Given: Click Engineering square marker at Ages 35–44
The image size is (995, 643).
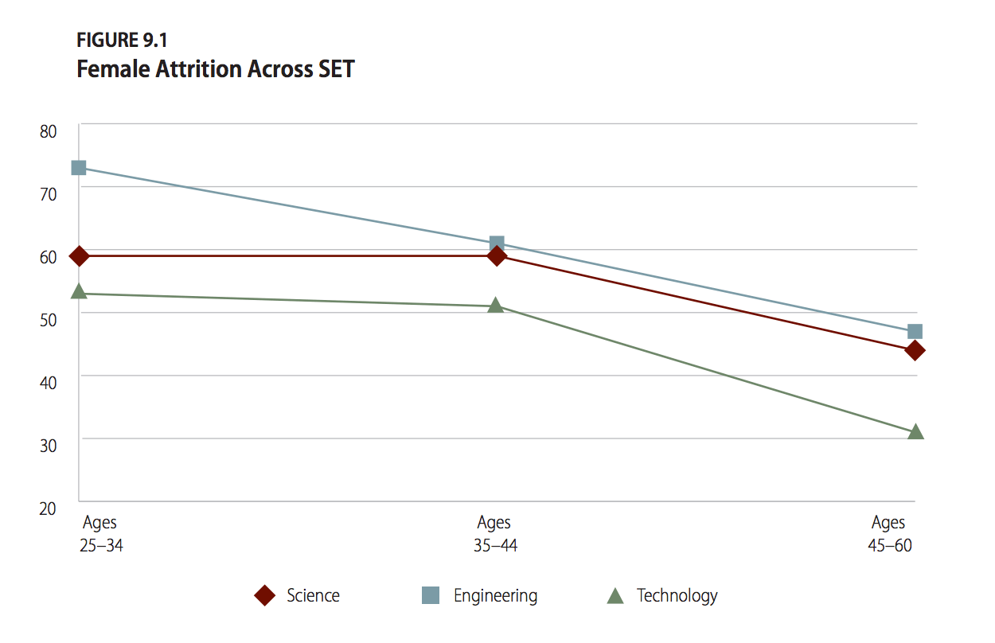Looking at the screenshot, I should 497,243.
